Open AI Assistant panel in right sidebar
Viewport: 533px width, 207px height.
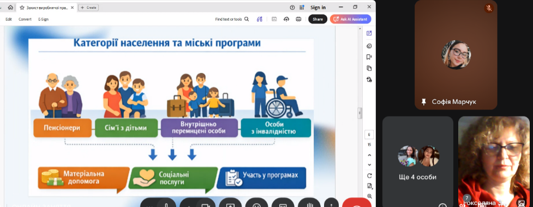(369, 33)
